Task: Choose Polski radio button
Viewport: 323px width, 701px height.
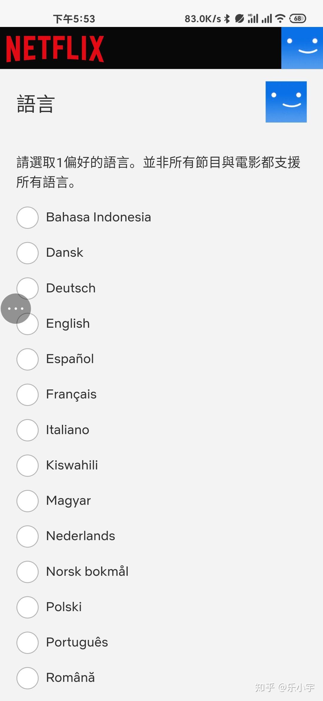Action: coord(28,607)
